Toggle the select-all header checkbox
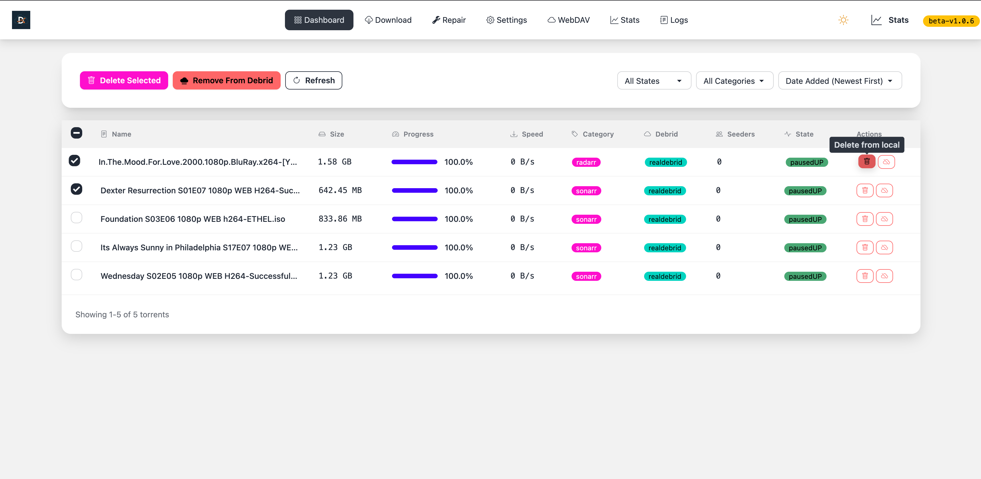The image size is (981, 479). pos(77,133)
